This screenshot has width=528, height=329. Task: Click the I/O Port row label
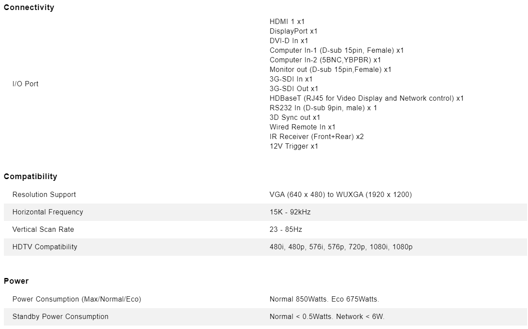(x=25, y=84)
